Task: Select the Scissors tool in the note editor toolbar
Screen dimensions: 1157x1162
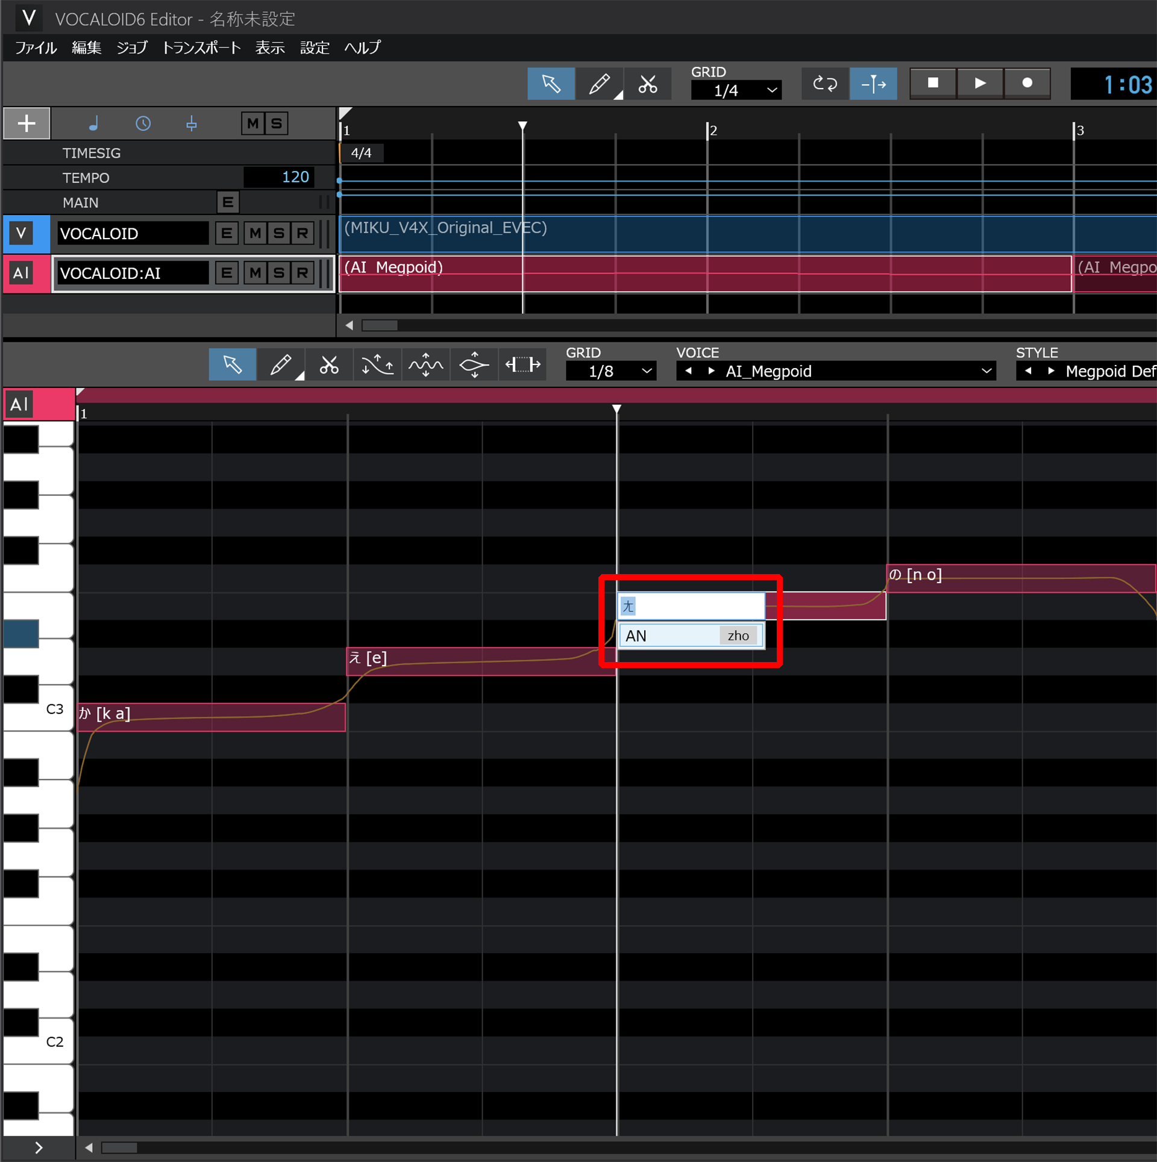Action: pos(329,364)
